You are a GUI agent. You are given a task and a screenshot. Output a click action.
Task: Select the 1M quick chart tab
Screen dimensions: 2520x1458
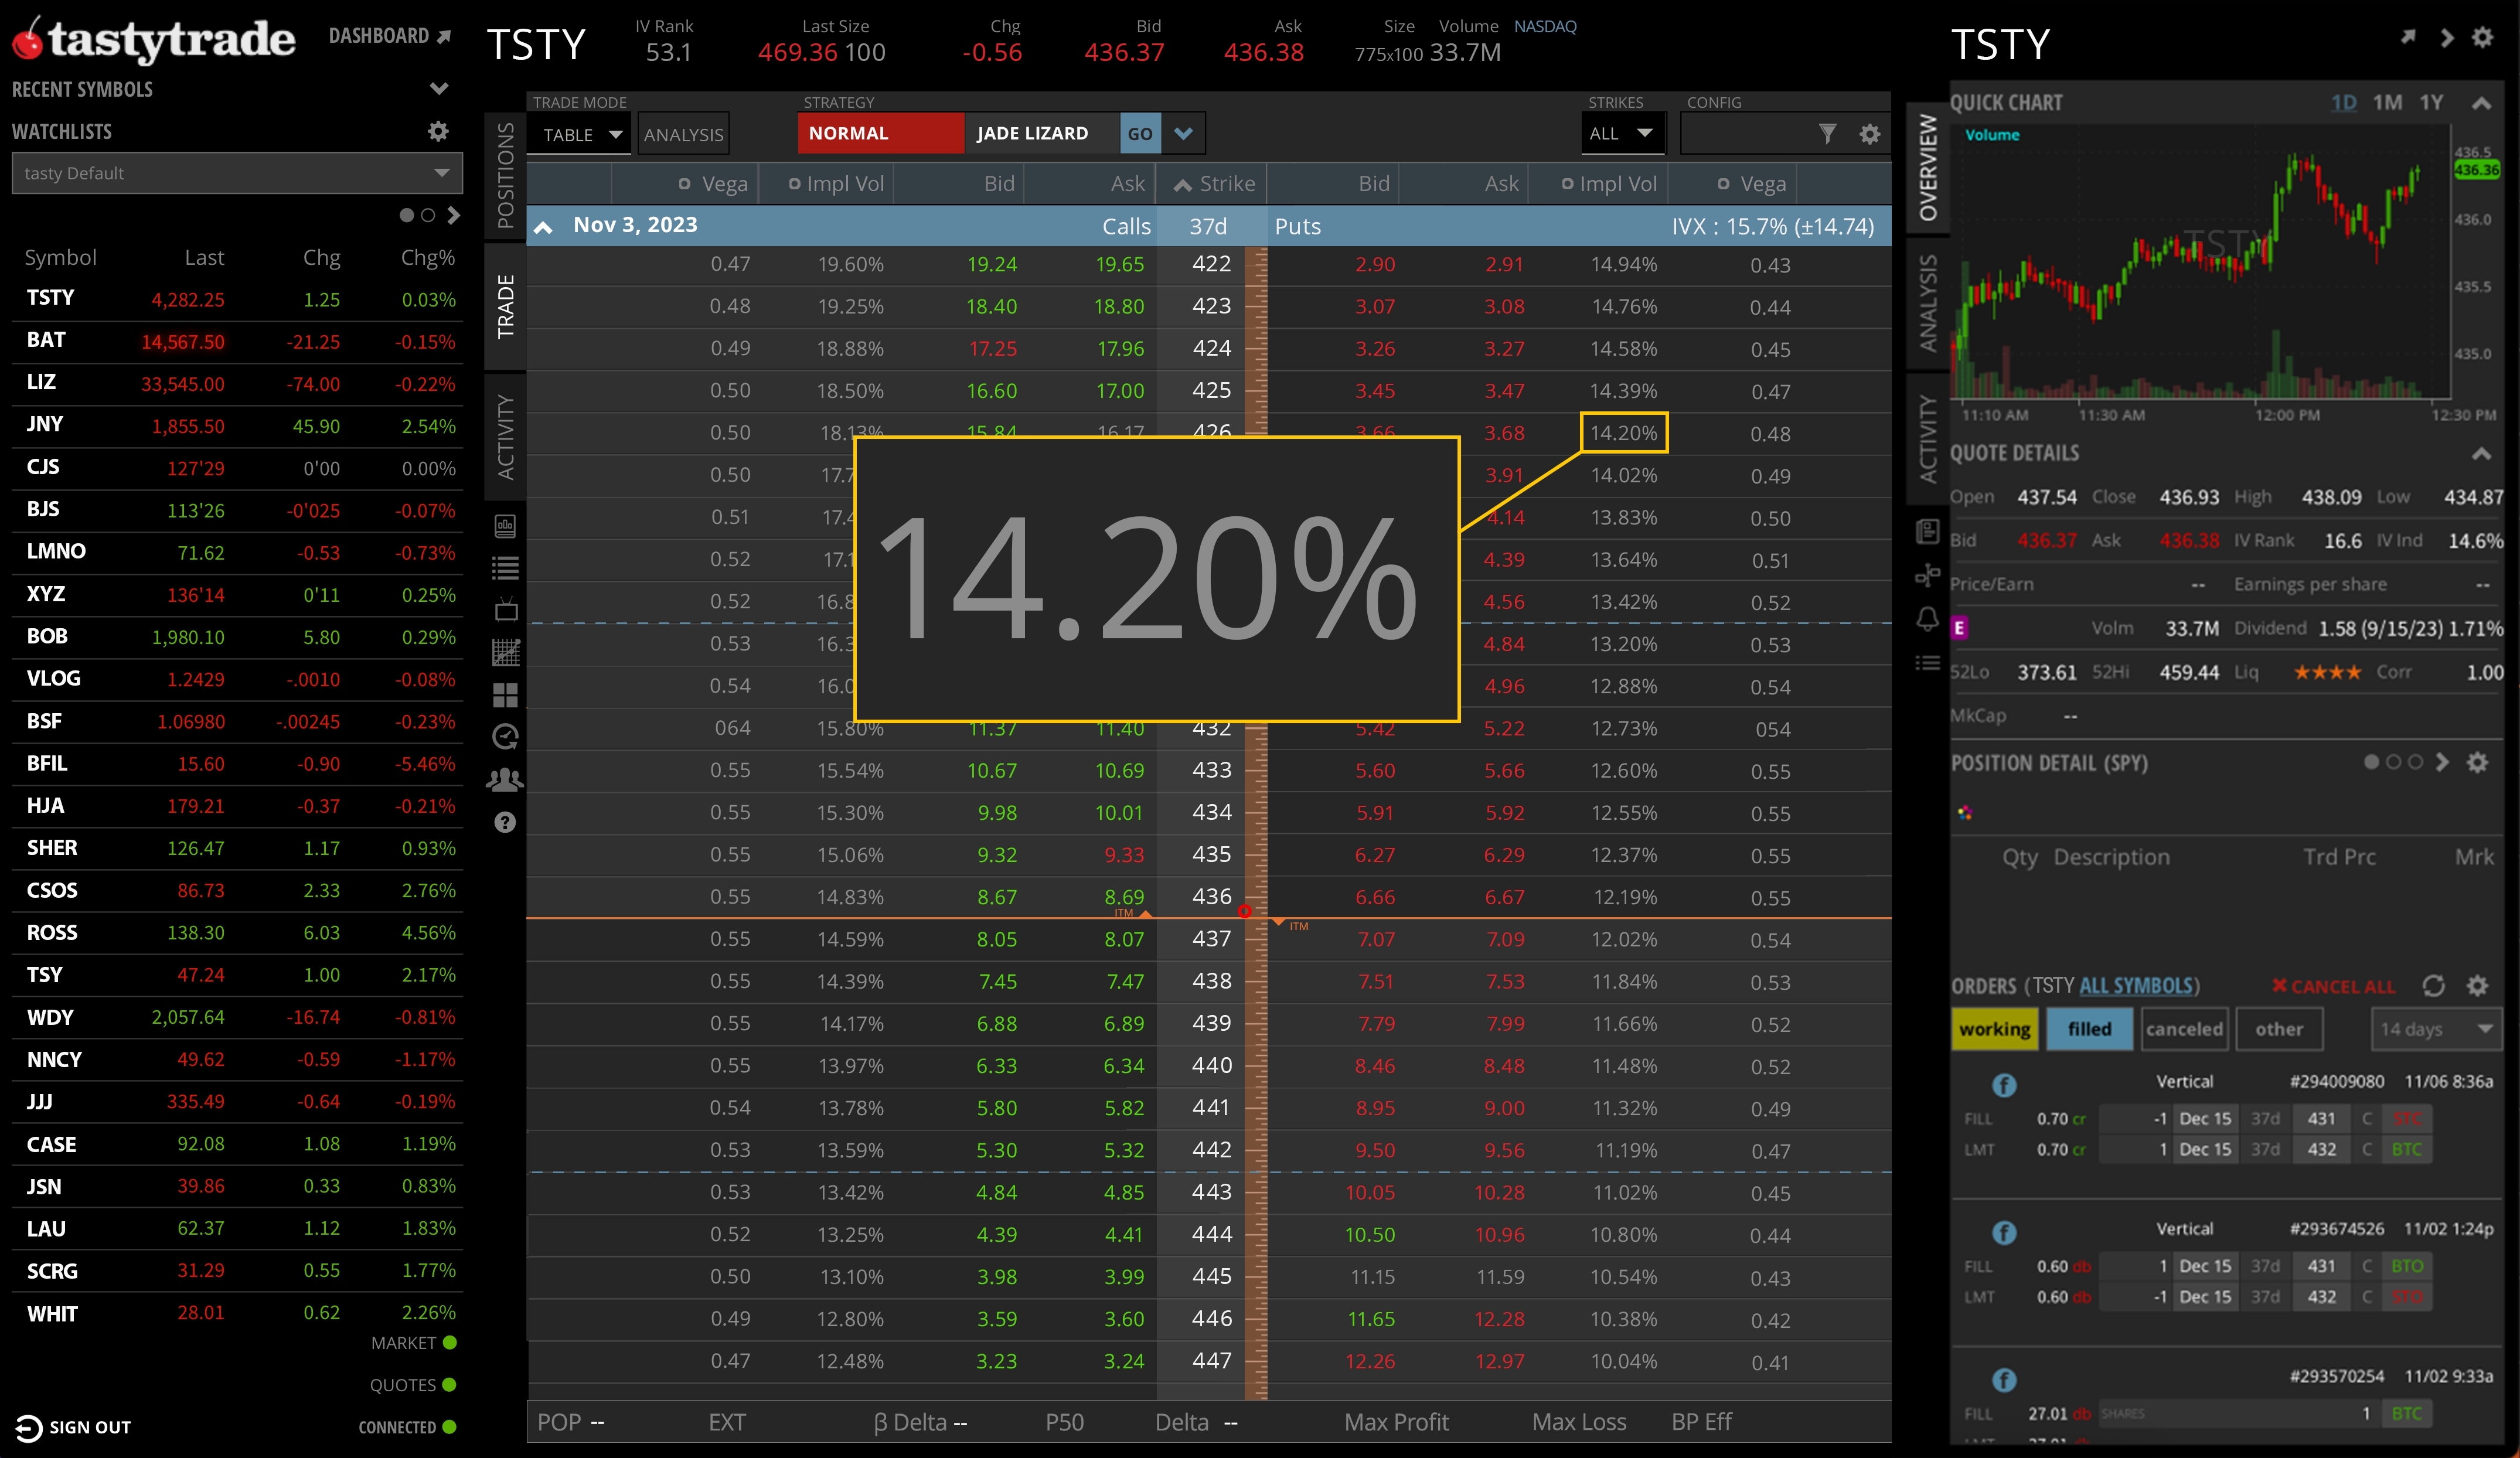pyautogui.click(x=2387, y=102)
